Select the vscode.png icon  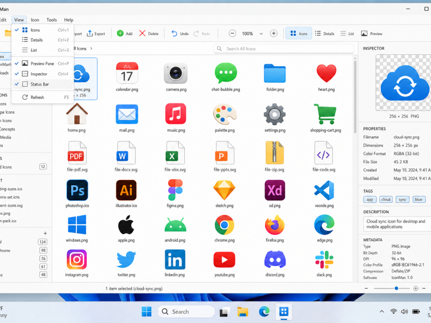click(x=324, y=194)
